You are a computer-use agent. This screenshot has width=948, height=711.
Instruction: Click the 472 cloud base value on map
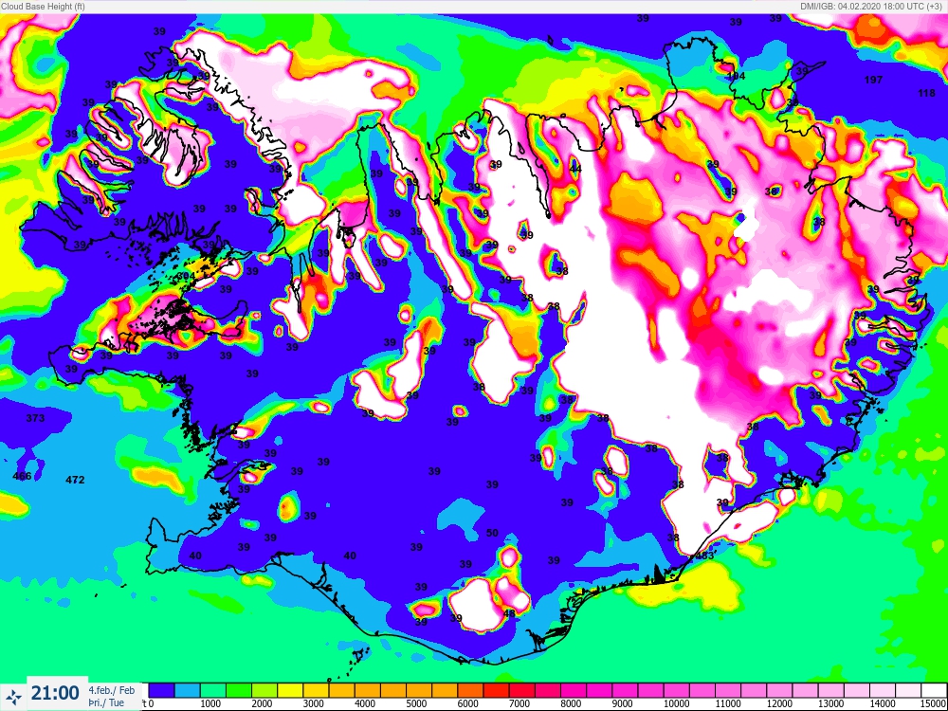click(75, 480)
